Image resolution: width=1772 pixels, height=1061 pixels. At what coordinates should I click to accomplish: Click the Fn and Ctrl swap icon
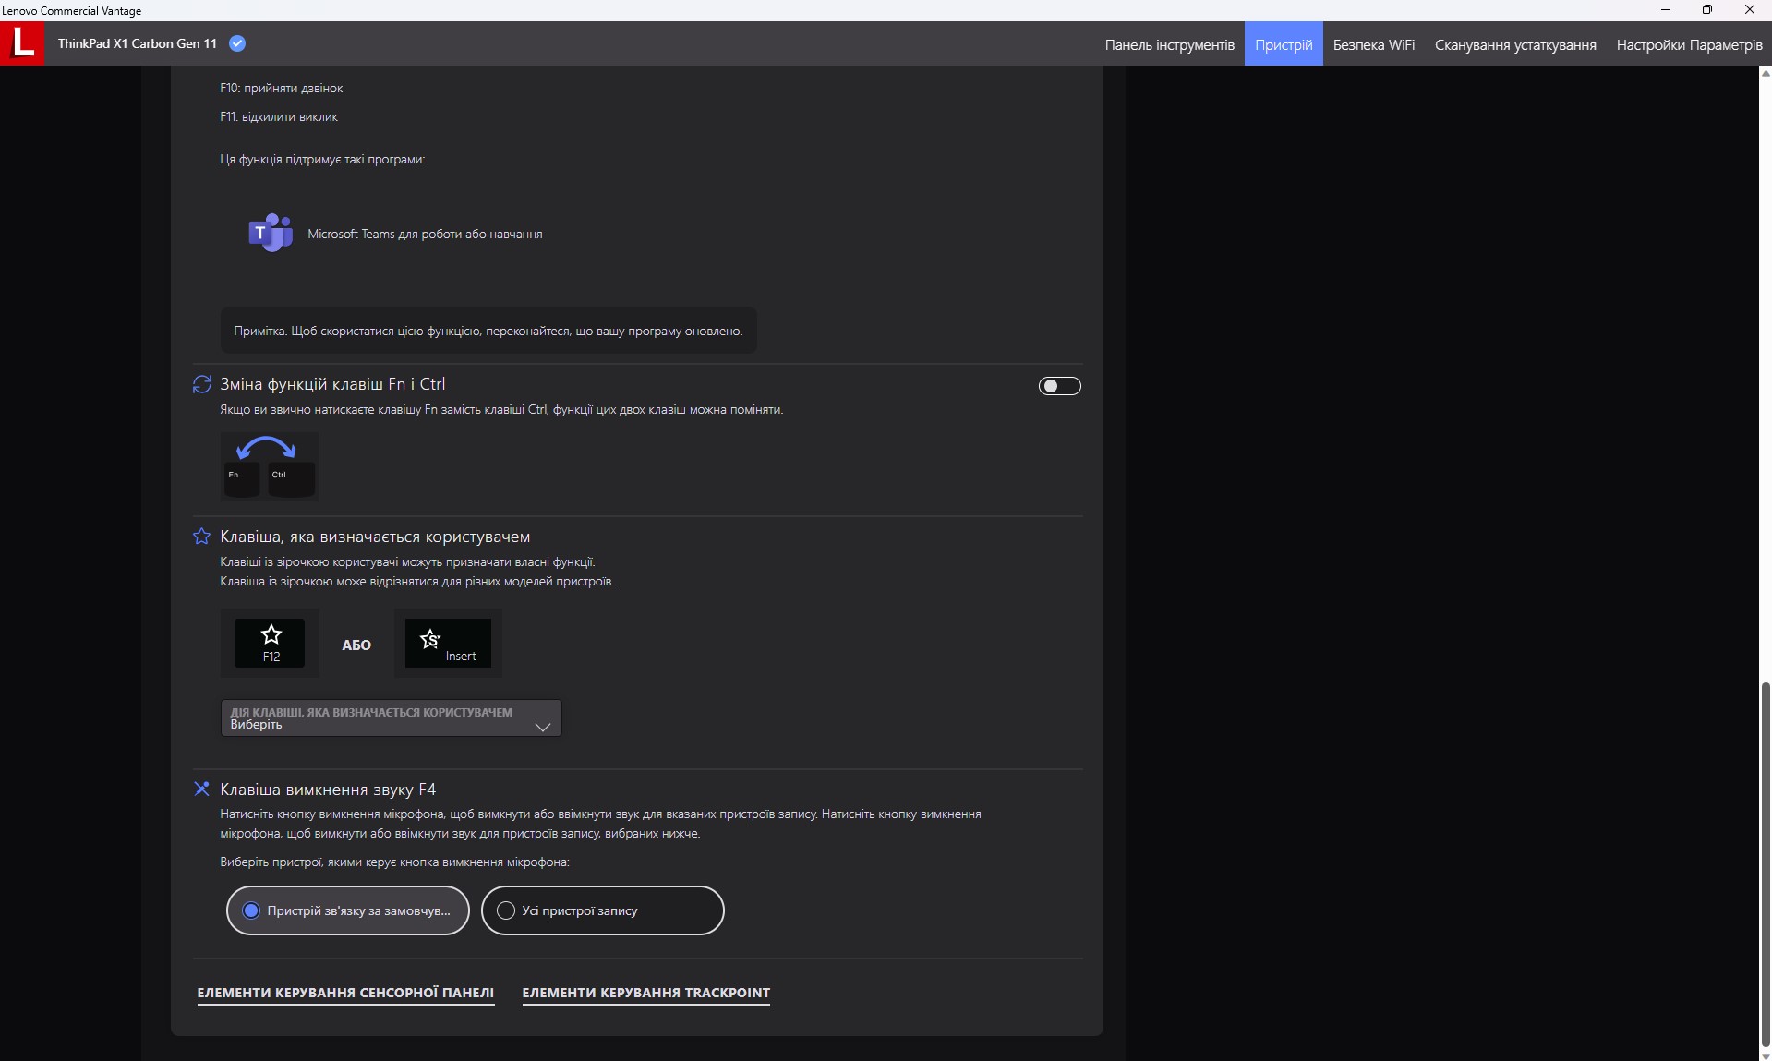tap(201, 384)
